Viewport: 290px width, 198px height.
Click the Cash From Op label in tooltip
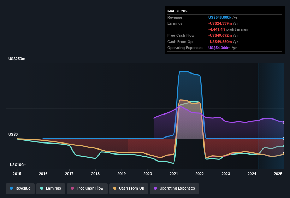[x=180, y=42]
